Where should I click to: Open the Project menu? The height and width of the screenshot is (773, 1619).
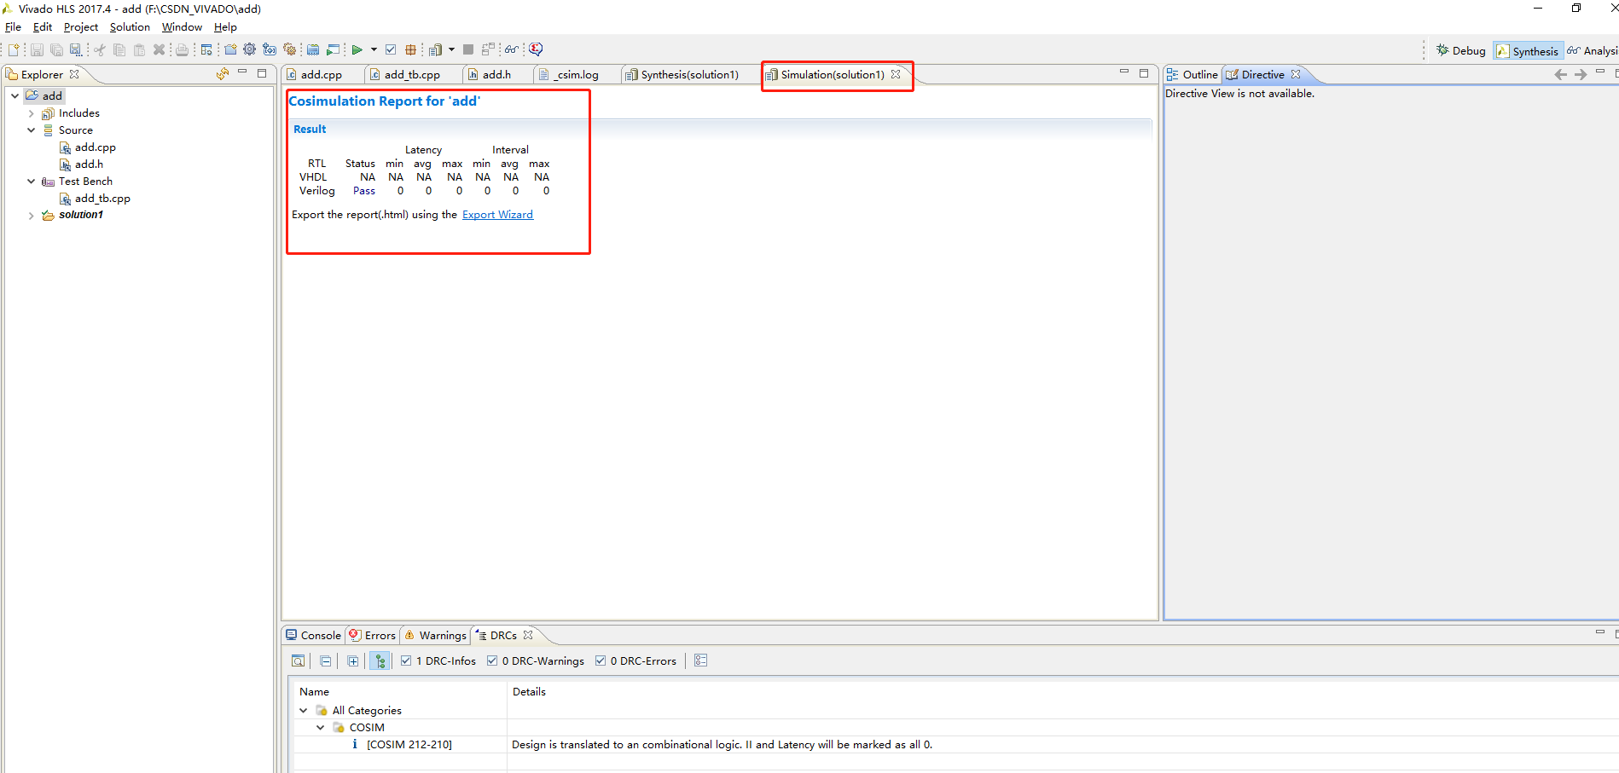click(80, 27)
